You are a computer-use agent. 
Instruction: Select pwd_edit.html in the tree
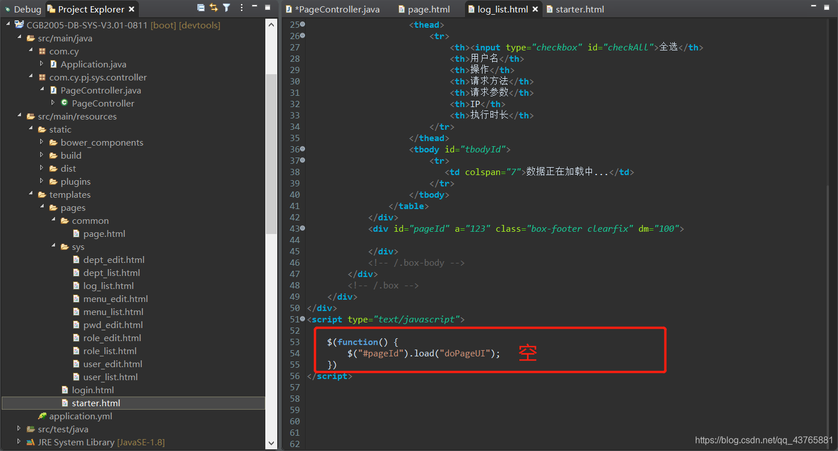(113, 325)
